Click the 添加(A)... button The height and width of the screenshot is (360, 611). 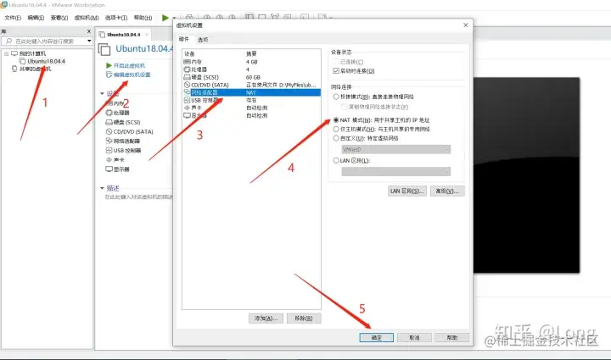pos(266,318)
